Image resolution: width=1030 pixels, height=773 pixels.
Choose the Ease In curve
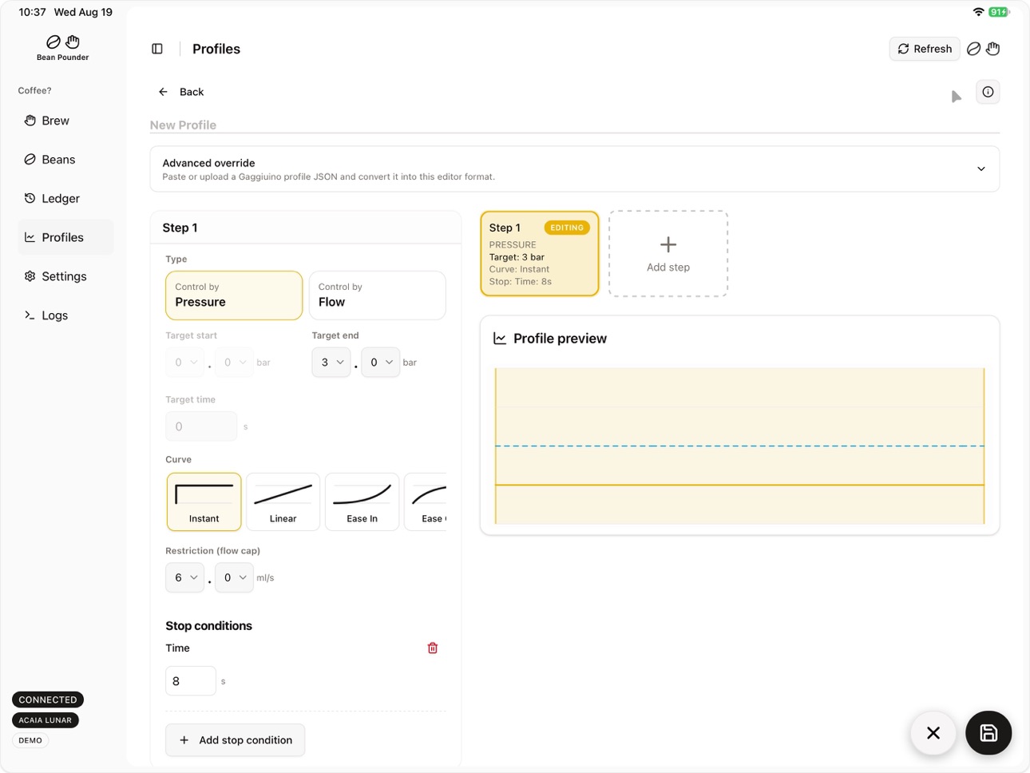pyautogui.click(x=362, y=501)
